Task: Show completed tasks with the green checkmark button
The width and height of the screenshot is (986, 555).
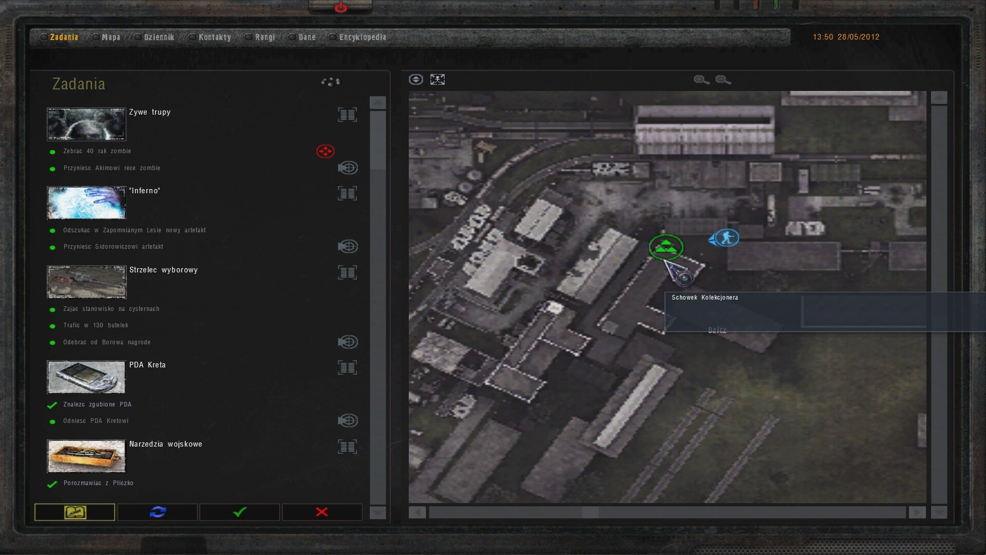Action: coord(239,512)
